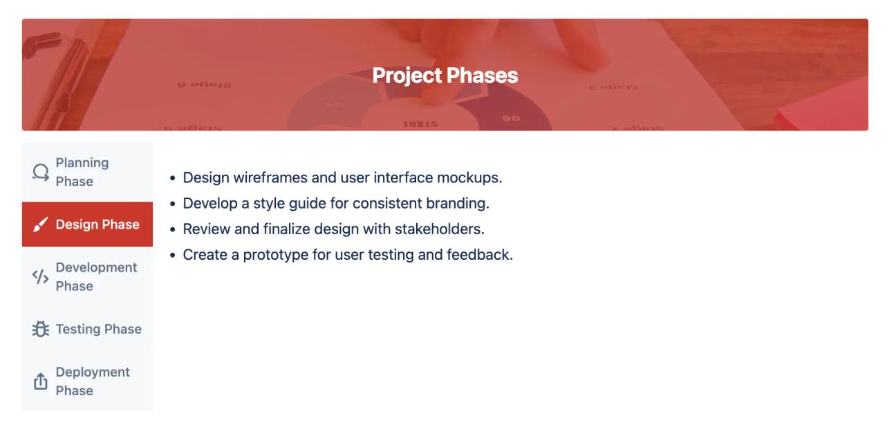
Task: Switch to the Testing Phase tab
Action: click(87, 329)
